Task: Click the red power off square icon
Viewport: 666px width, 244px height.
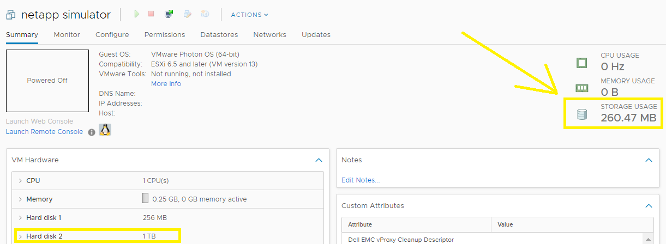Action: [x=151, y=14]
